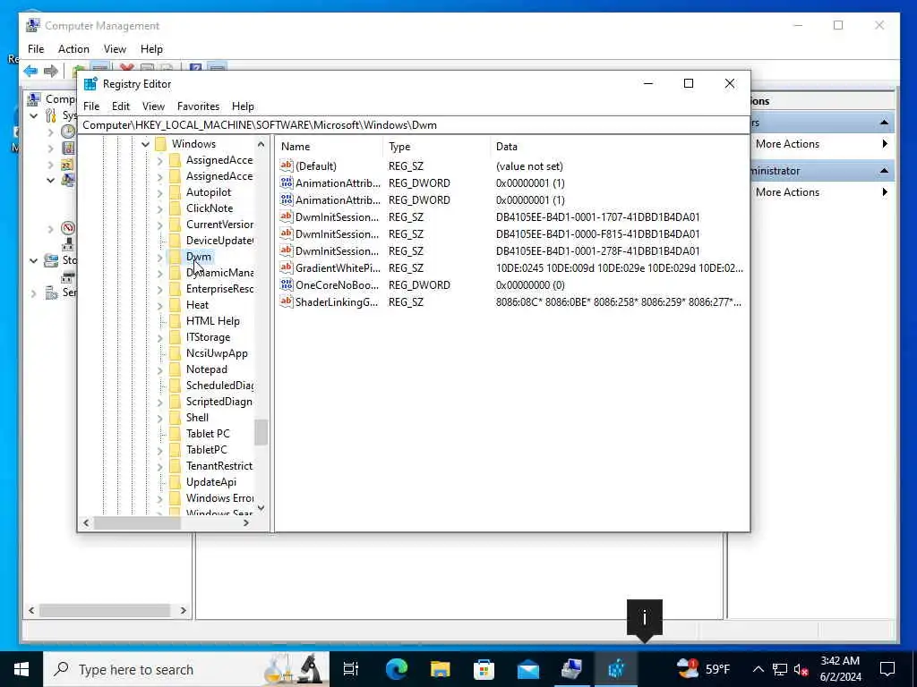
Task: Click System Tools wrench icon in Computer Management
Action: pyautogui.click(x=51, y=115)
